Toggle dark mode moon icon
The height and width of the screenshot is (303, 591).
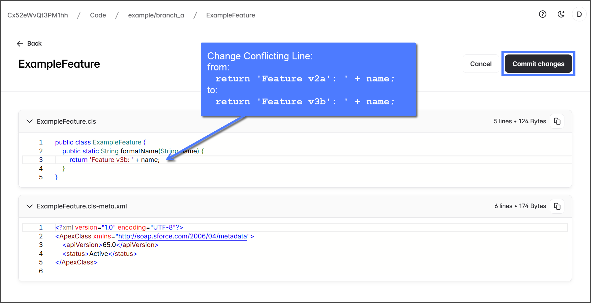[561, 14]
